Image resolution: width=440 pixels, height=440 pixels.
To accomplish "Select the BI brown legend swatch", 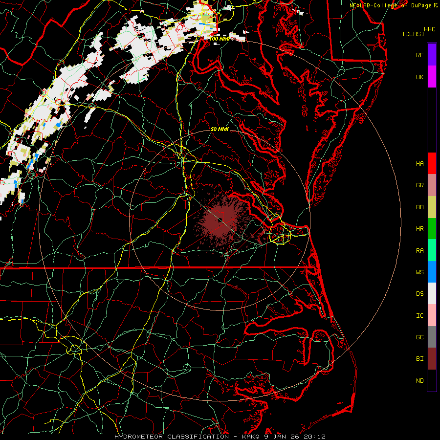I will coord(432,359).
